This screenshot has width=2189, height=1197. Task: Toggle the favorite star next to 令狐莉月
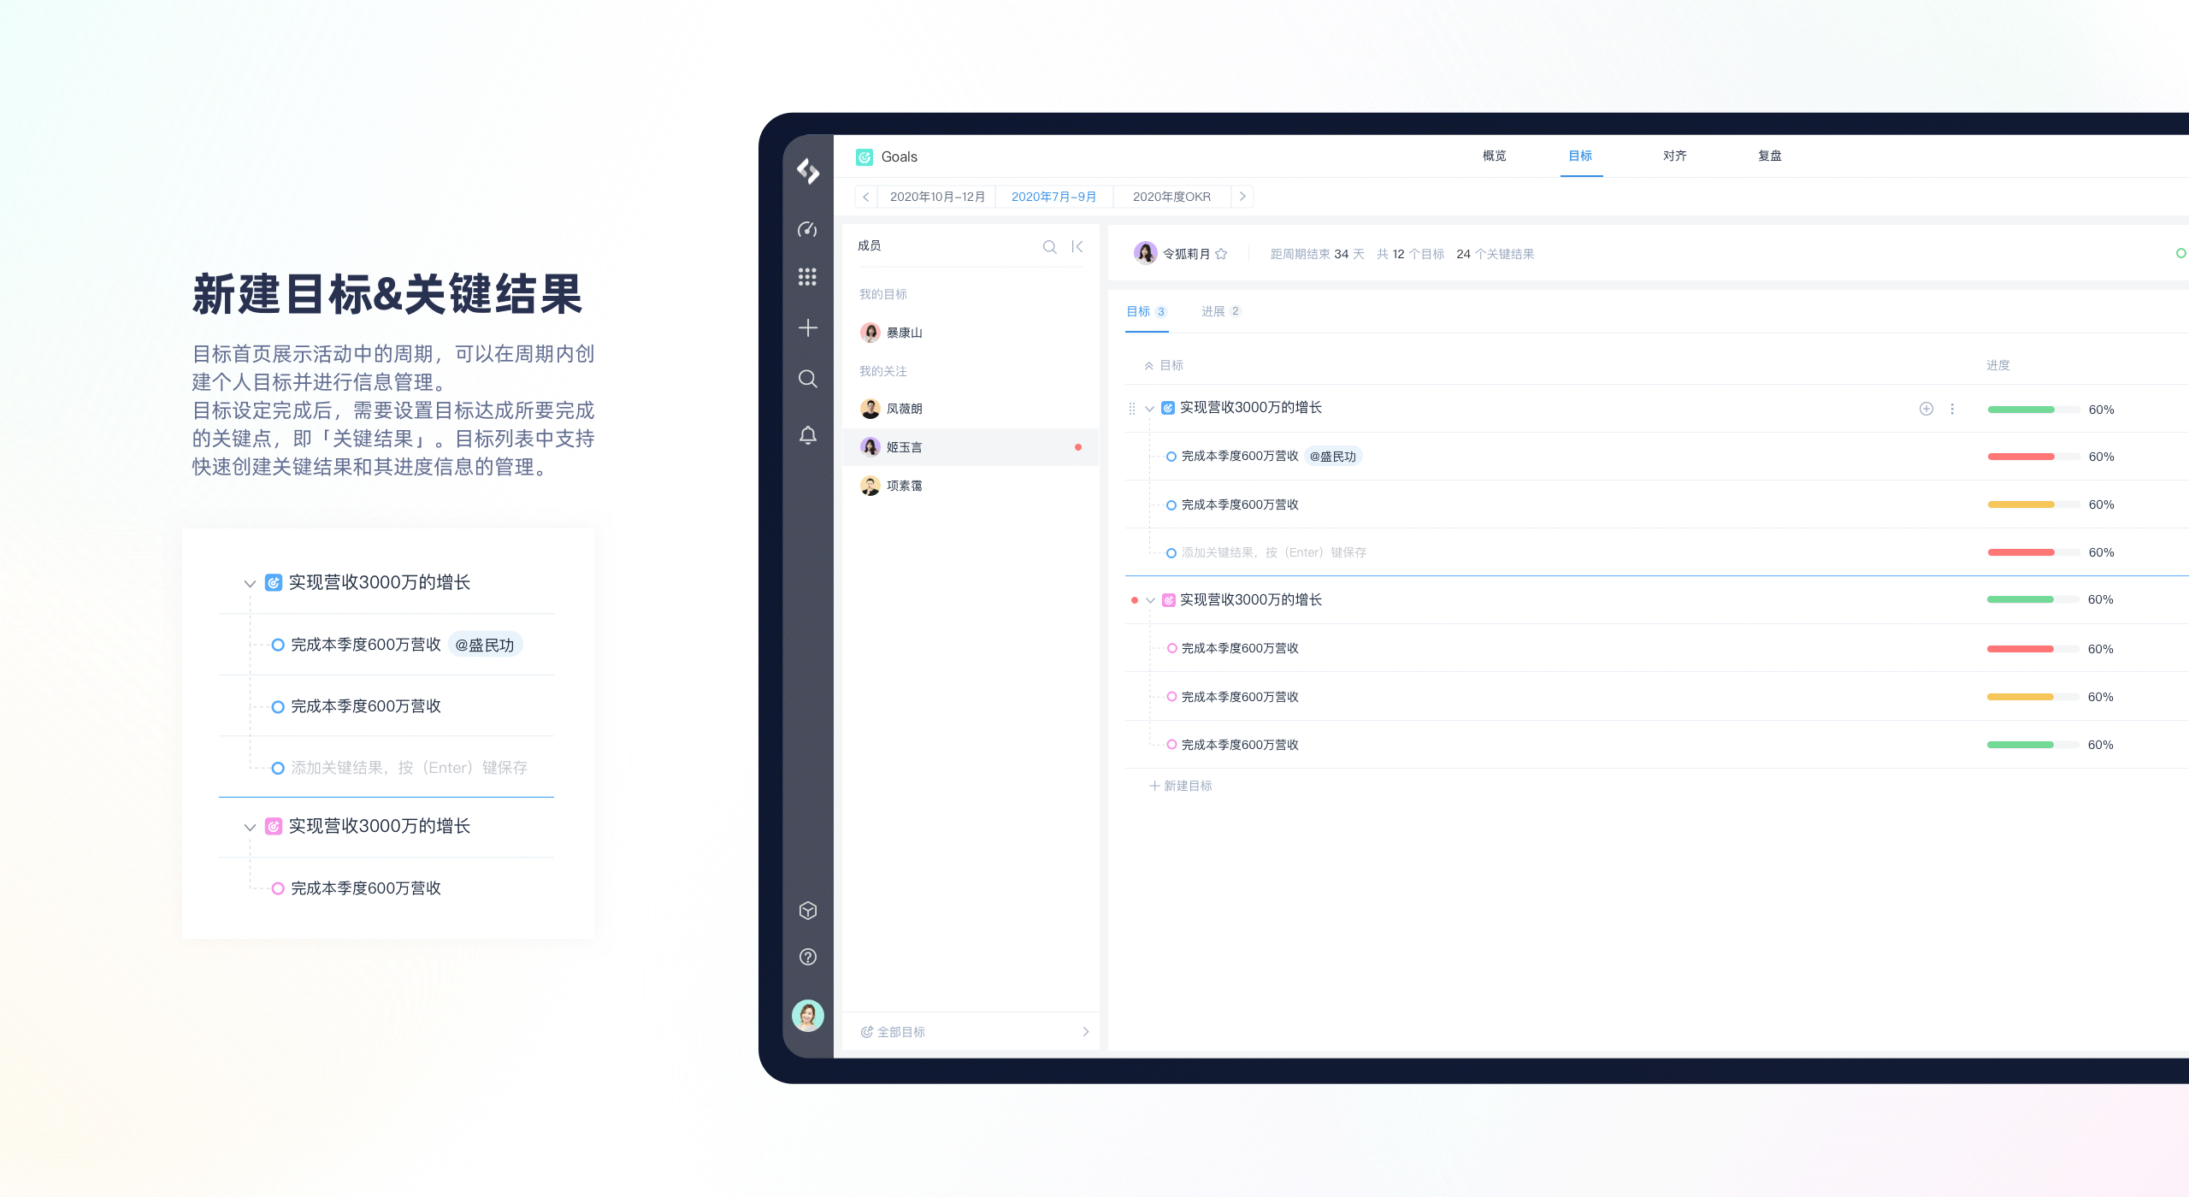pyautogui.click(x=1221, y=254)
